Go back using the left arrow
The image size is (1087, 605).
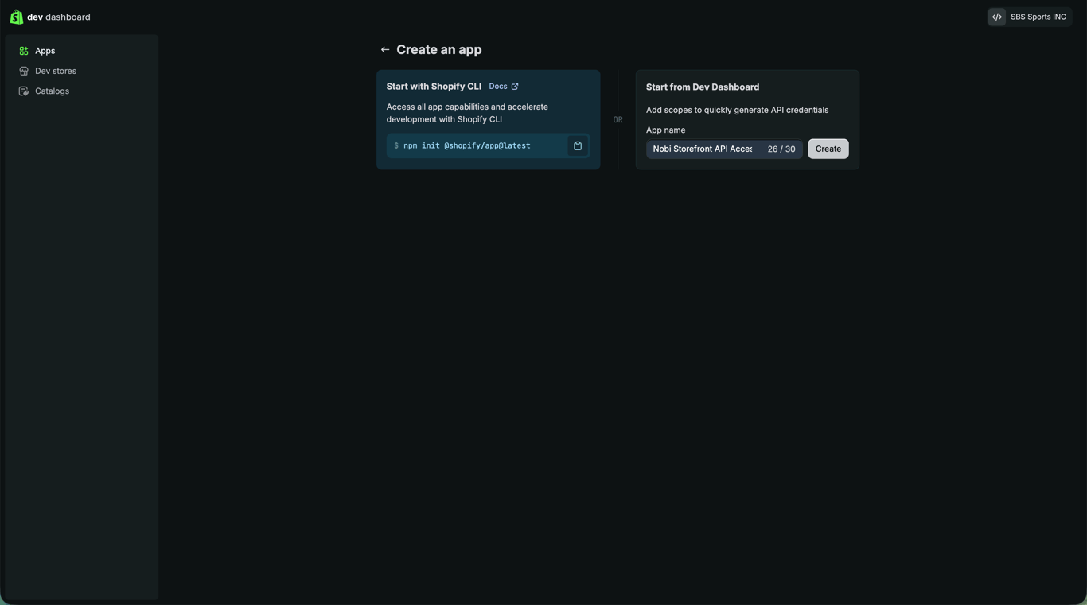coord(385,50)
